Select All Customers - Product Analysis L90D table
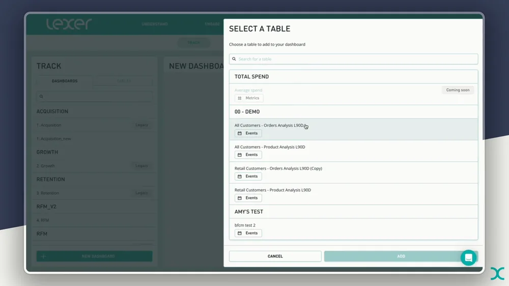The image size is (509, 286). (353, 151)
